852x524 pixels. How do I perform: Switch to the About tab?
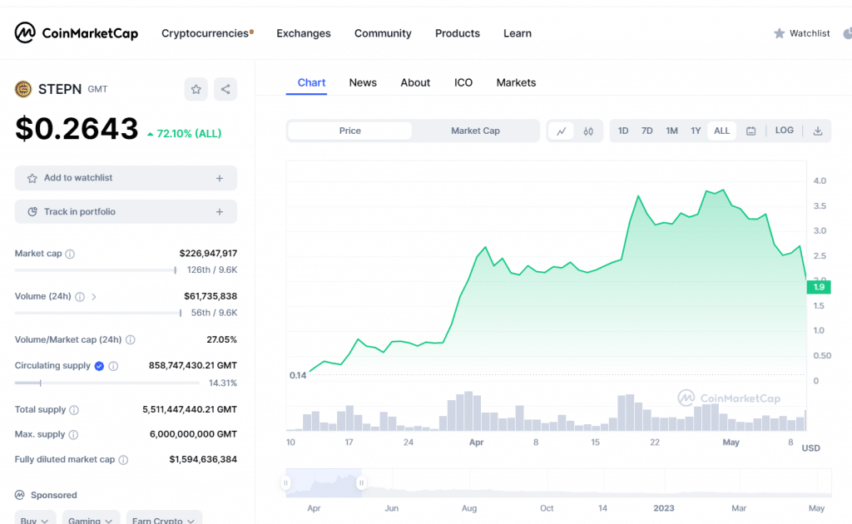click(415, 82)
